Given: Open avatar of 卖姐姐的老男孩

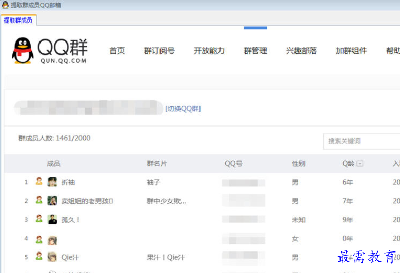Looking at the screenshot, I should click(x=52, y=201).
